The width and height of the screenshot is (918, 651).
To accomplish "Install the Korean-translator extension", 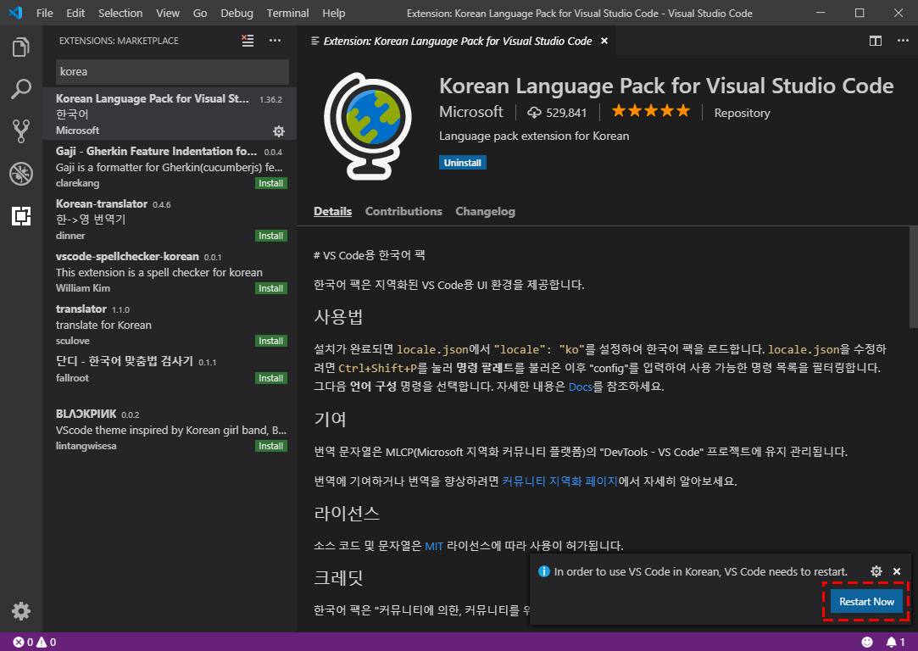I will (271, 236).
